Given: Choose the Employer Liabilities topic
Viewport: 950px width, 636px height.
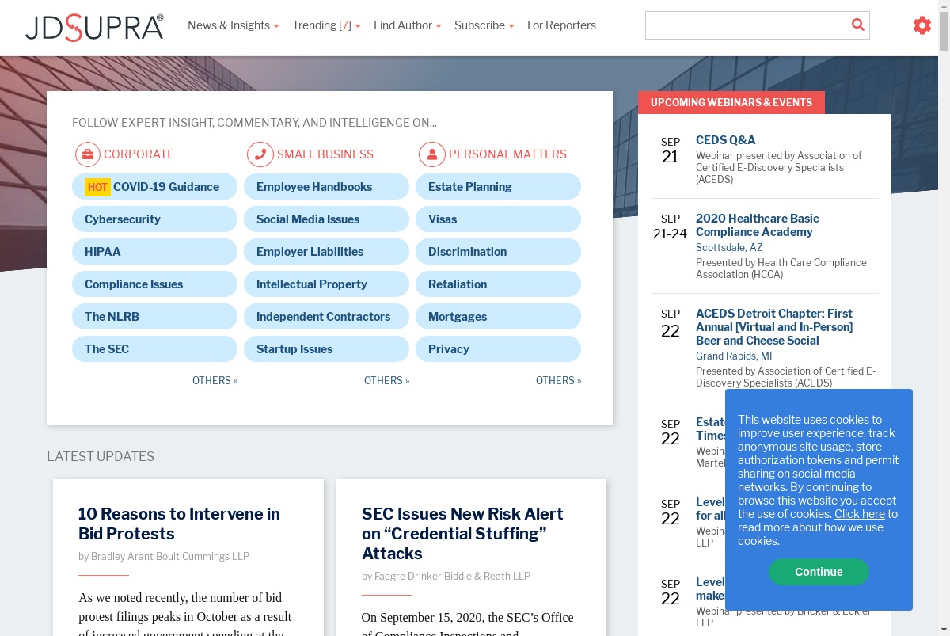Looking at the screenshot, I should tap(326, 252).
